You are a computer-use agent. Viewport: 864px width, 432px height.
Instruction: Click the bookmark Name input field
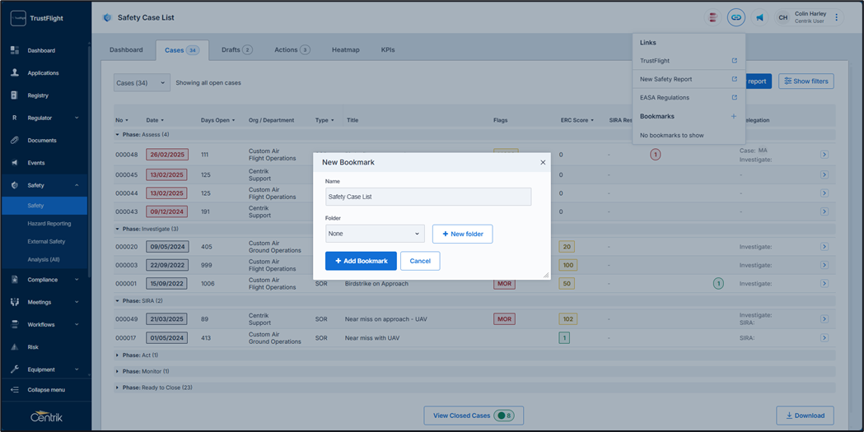click(x=427, y=197)
